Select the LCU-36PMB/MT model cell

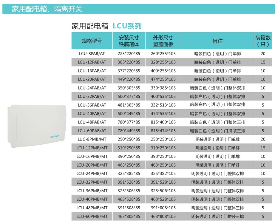tap(92, 191)
